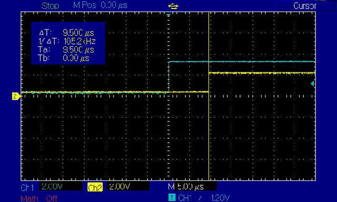Screen dimensions: 337x202
Task: Click the trigger source CH1 label
Action: click(185, 198)
